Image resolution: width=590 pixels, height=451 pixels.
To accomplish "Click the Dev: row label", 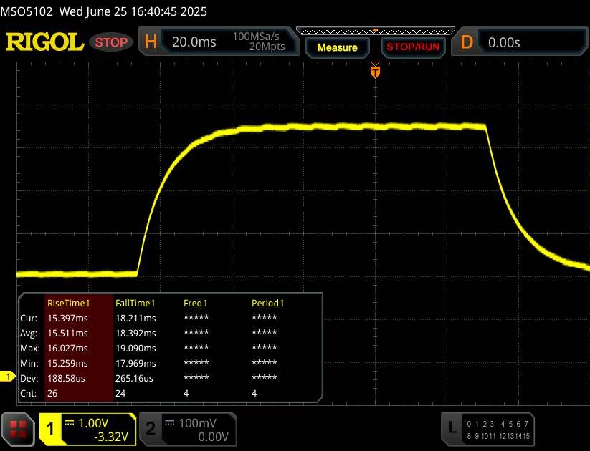I will [x=29, y=378].
